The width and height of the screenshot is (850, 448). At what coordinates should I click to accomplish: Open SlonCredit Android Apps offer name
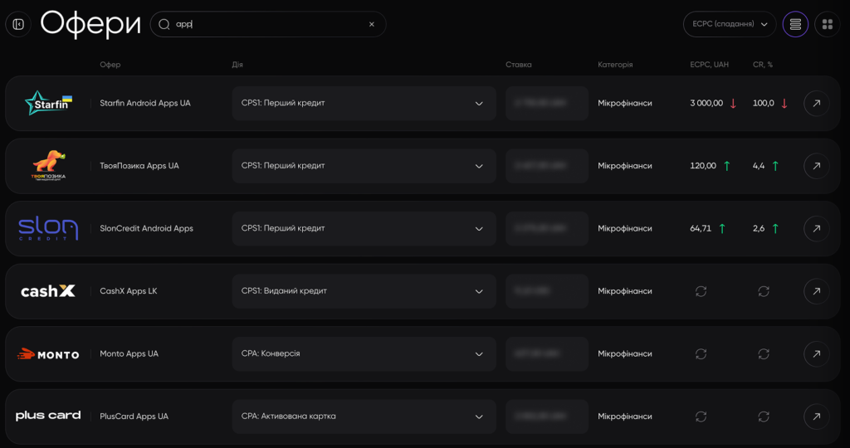tap(146, 229)
